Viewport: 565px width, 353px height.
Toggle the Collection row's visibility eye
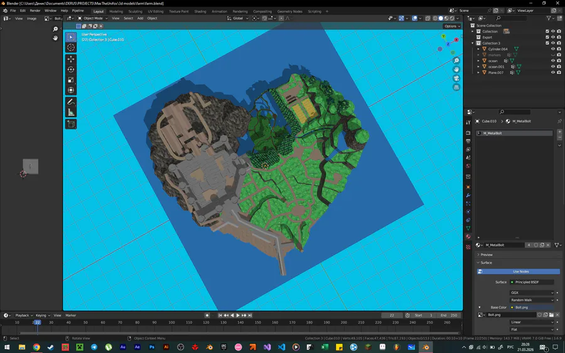coord(552,31)
